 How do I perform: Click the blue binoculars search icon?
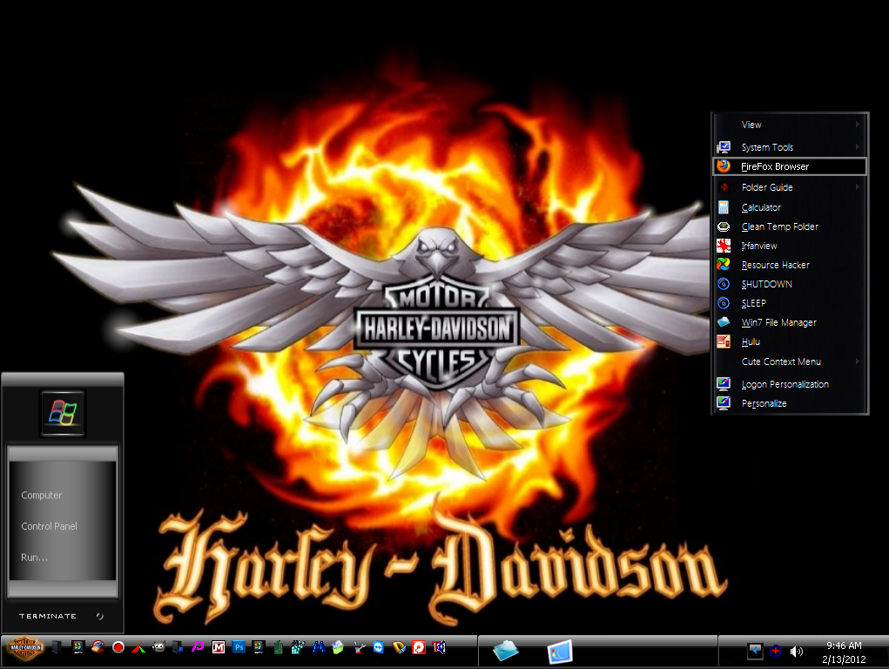click(x=318, y=647)
